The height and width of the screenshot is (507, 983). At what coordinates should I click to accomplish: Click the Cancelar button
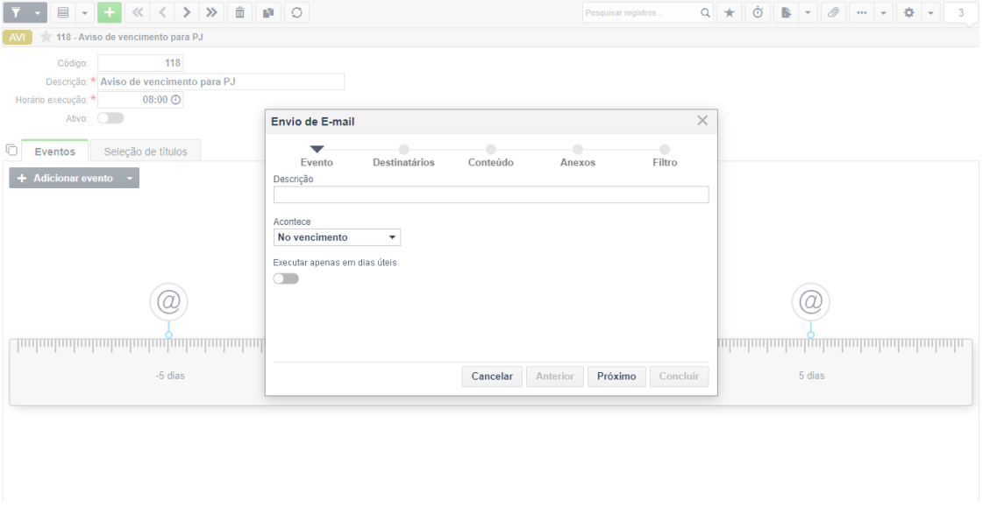tap(492, 377)
